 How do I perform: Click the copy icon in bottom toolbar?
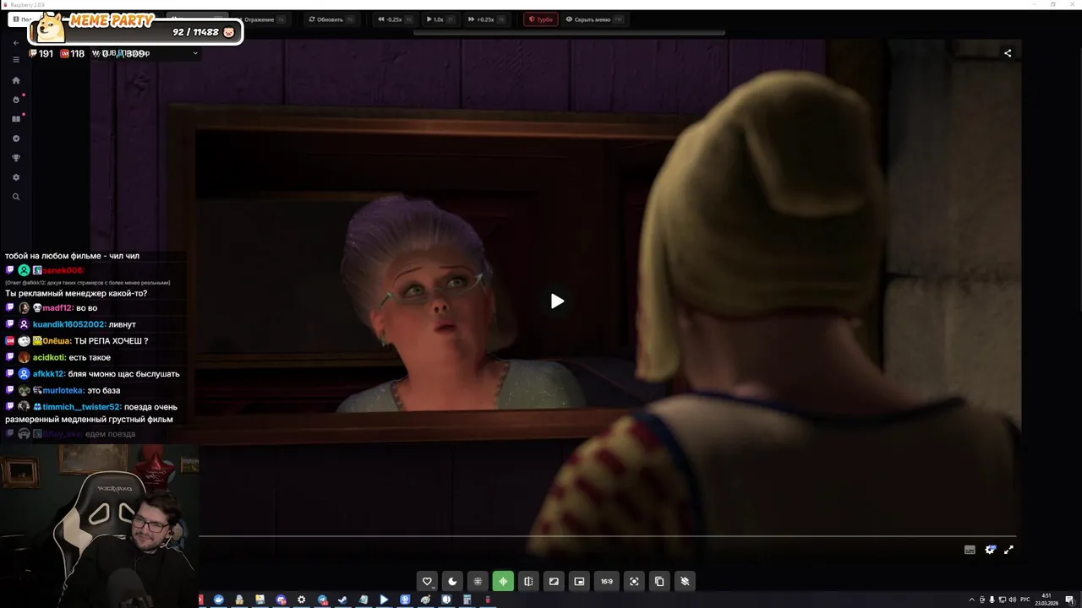click(x=659, y=581)
